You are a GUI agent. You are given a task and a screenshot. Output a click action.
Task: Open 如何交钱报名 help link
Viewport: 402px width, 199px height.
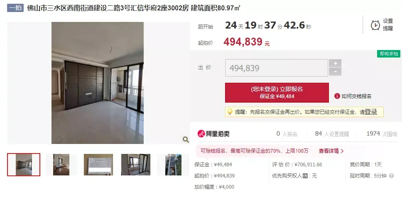point(356,96)
